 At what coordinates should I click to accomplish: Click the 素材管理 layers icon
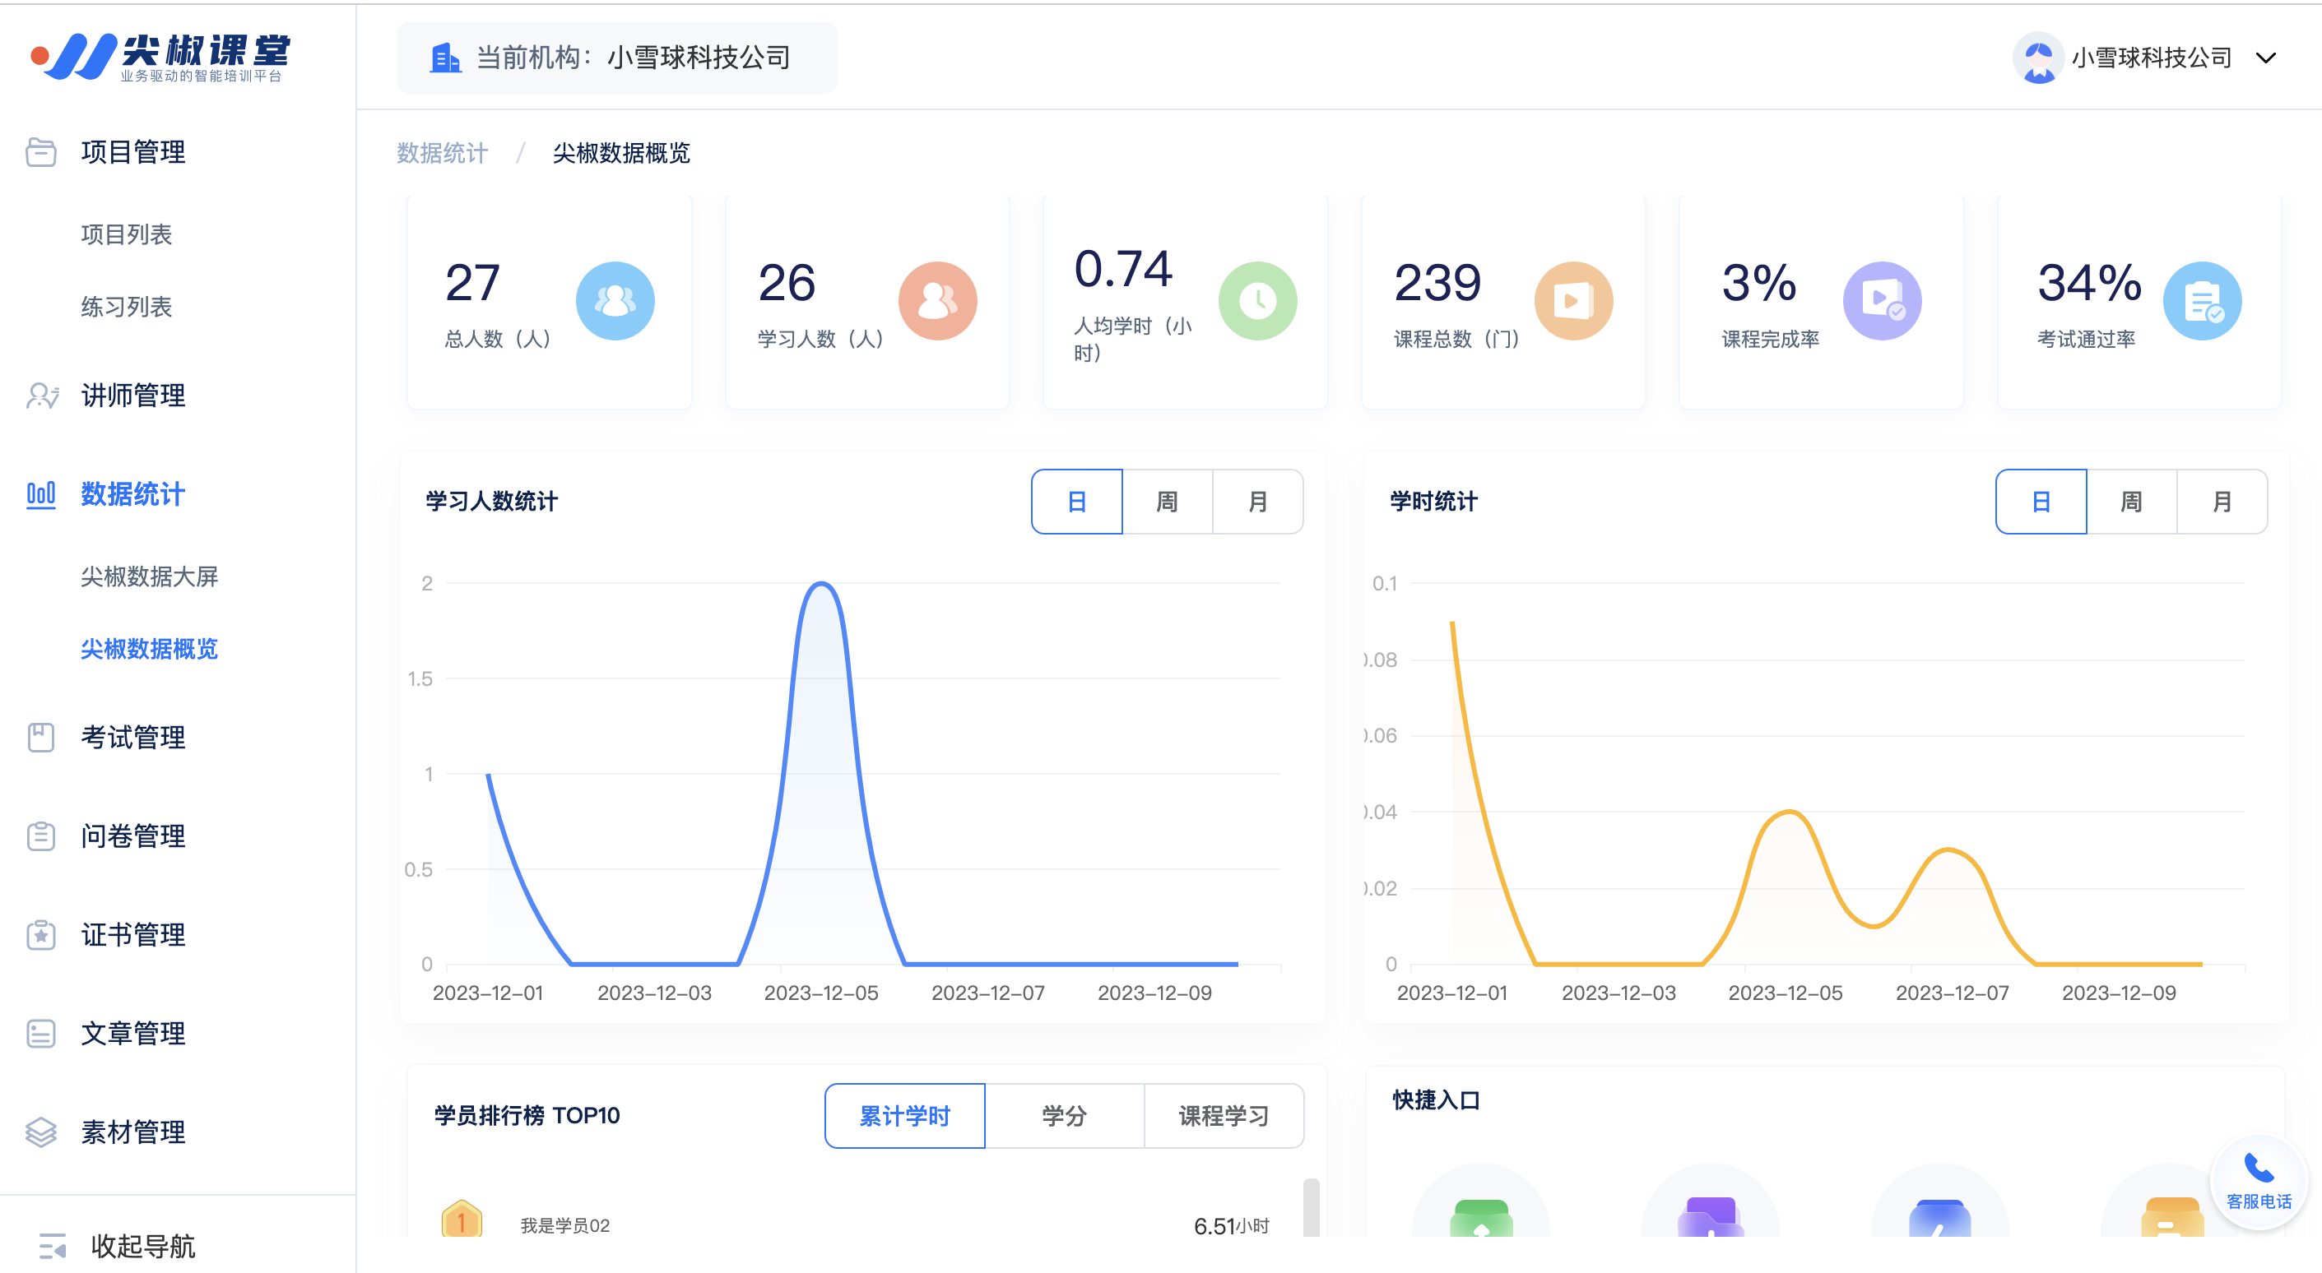[x=40, y=1132]
